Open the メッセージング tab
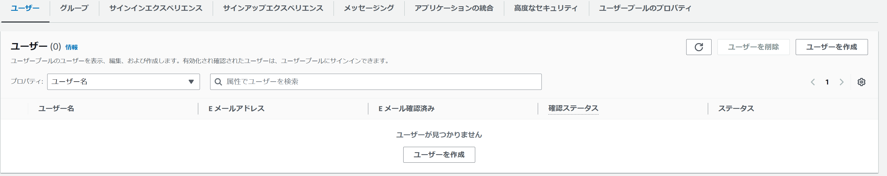The image size is (887, 176). coord(368,8)
